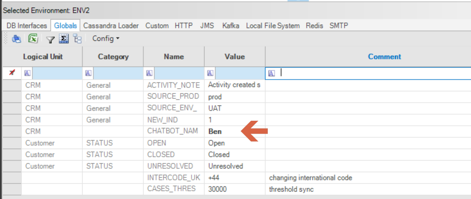
Task: Click filter condition icon in Value column
Action: coord(210,73)
